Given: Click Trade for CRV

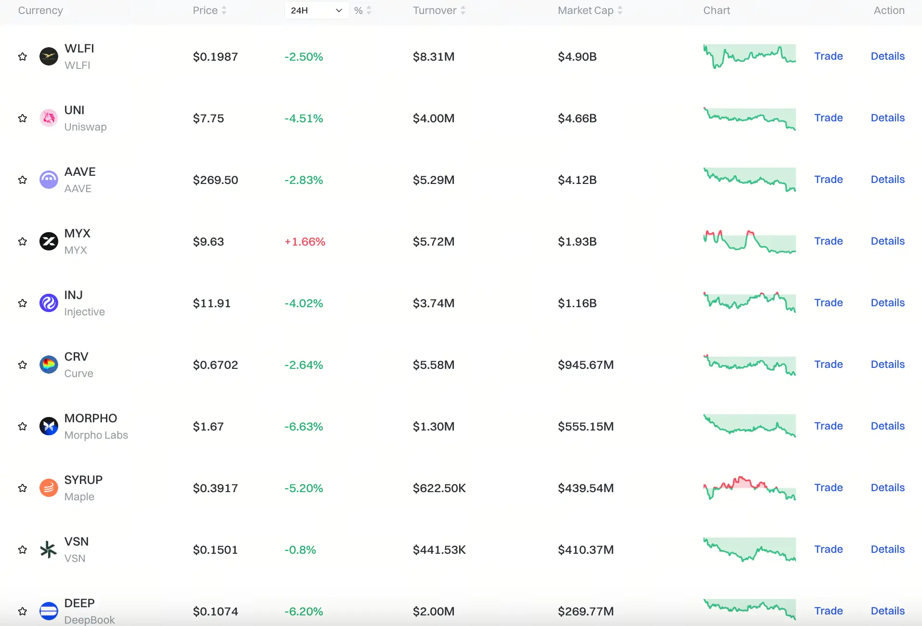Looking at the screenshot, I should pos(828,365).
